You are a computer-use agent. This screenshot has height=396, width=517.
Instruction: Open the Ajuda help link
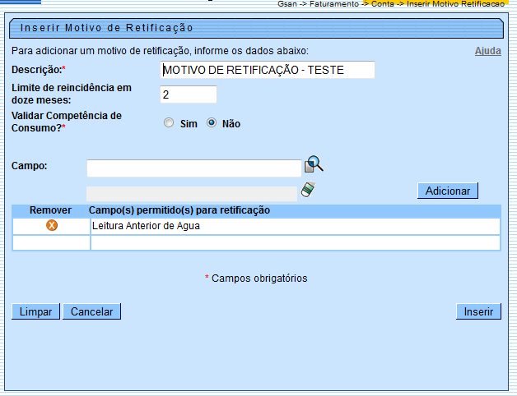(487, 51)
